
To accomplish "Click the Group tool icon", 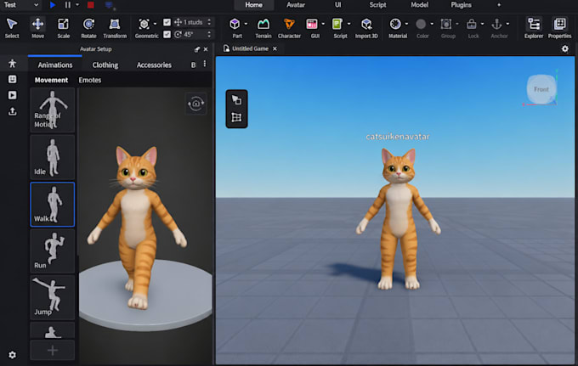I will [x=446, y=25].
